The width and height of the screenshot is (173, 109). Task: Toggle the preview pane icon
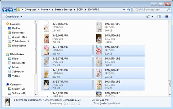coord(159,17)
